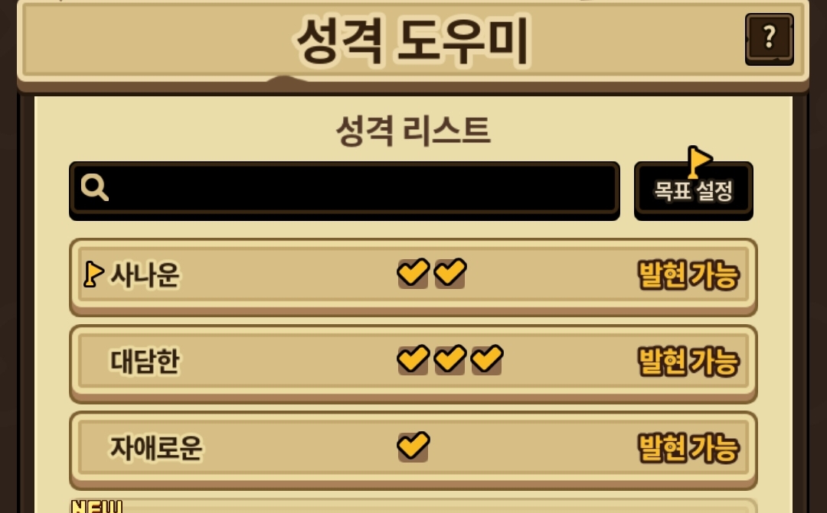Select the 사나운 personality entry

[x=413, y=277]
